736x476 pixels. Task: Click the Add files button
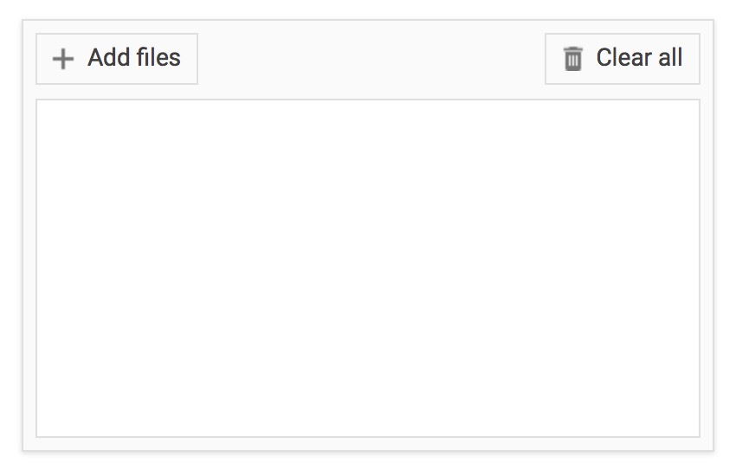[x=117, y=59]
